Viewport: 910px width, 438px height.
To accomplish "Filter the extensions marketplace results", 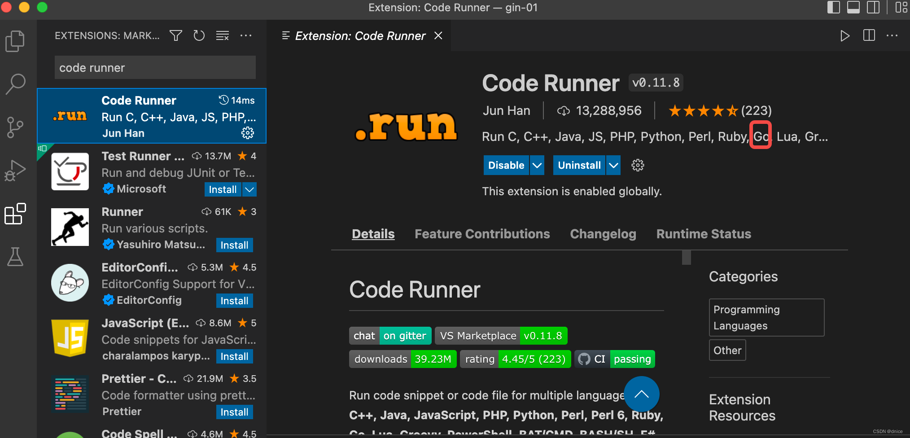I will coord(175,35).
